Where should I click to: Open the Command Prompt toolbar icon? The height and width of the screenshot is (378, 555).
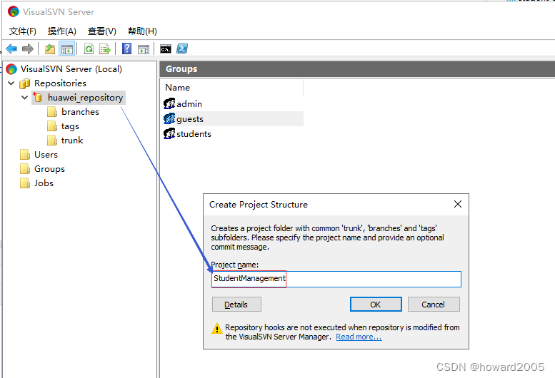click(x=166, y=49)
